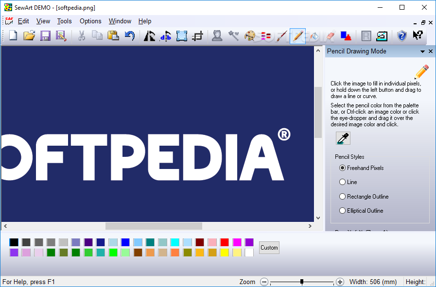The image size is (436, 287).
Task: Click the Paste clipboard icon
Action: pos(113,36)
